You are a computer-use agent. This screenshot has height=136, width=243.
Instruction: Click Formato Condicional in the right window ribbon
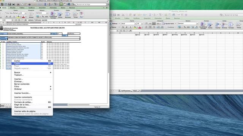point(203,26)
